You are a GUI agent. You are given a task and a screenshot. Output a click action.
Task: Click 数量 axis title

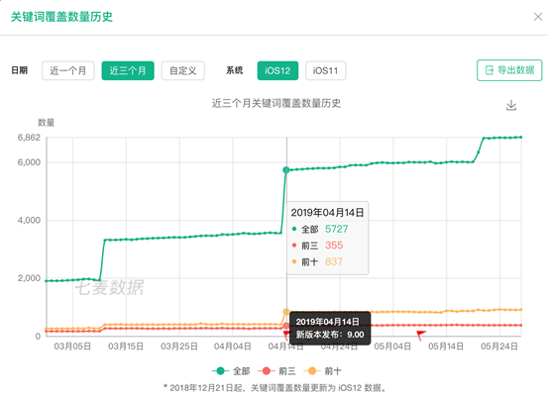47,123
